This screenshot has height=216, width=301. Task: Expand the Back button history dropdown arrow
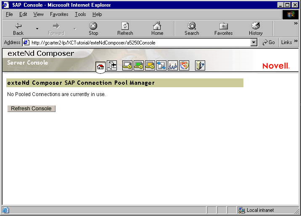(37, 29)
